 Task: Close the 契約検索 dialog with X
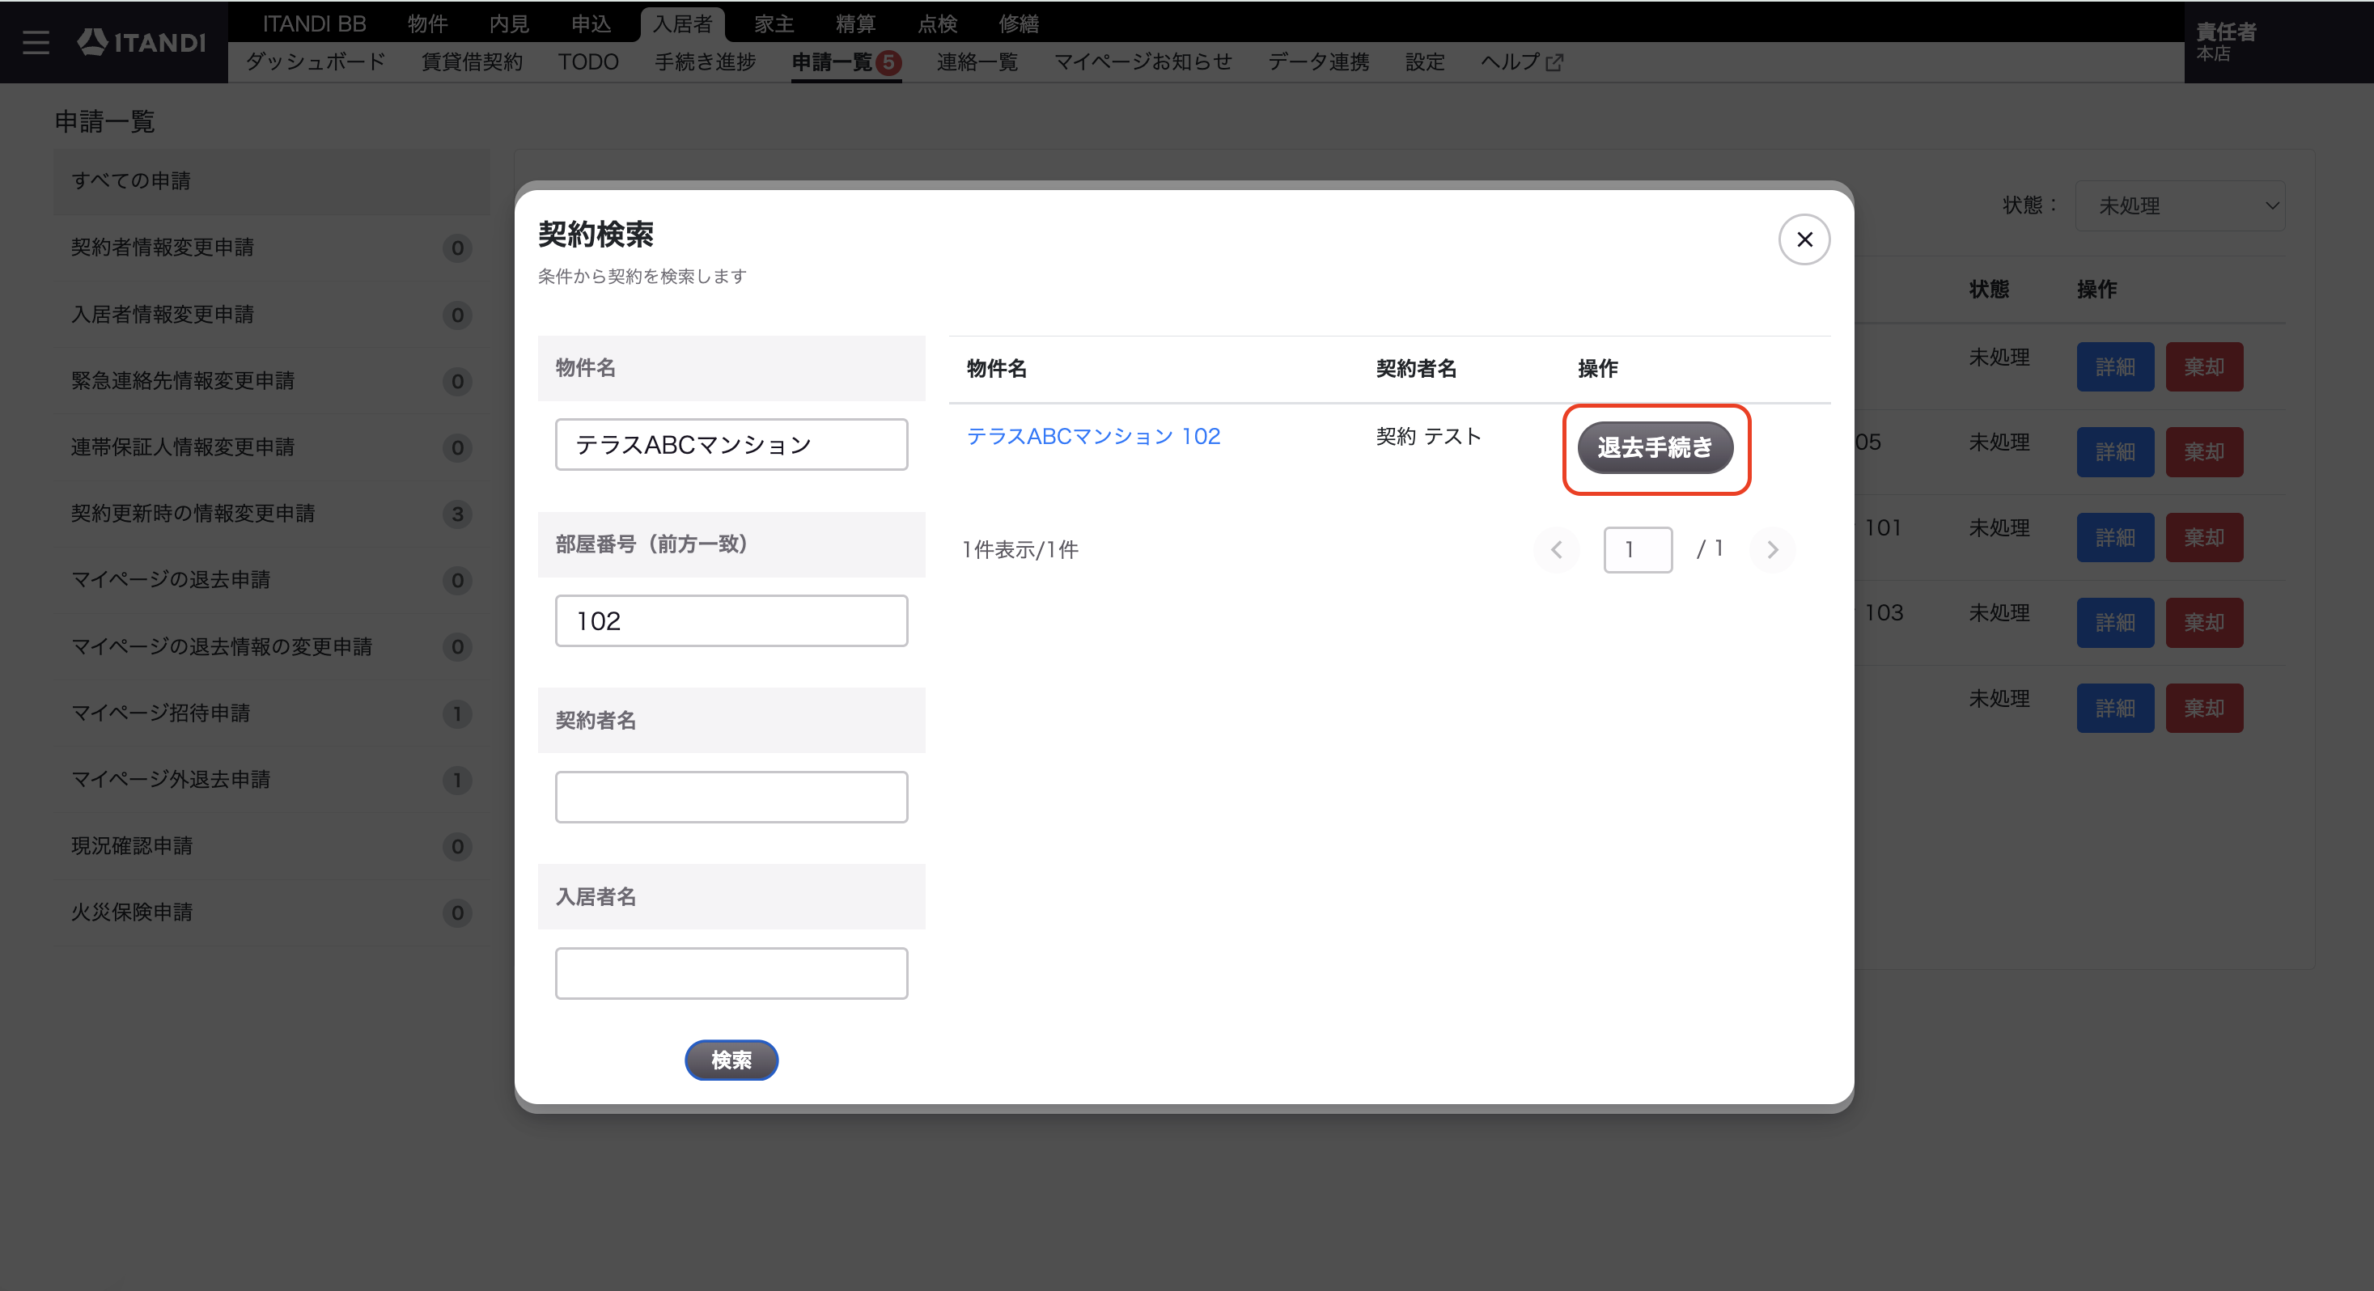coord(1804,239)
